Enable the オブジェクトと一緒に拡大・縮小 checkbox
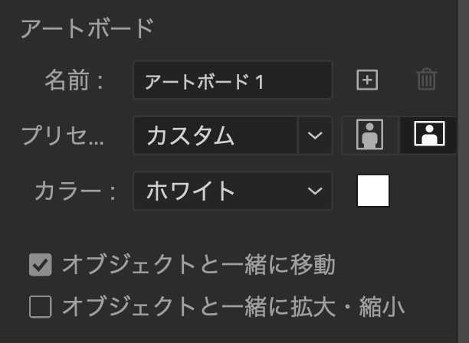Viewport: 469px width, 343px height. 40,307
